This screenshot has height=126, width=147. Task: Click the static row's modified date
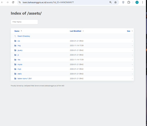[77, 74]
